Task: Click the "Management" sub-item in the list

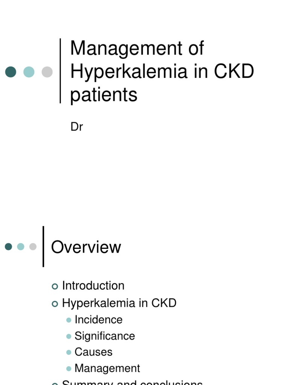Action: (107, 368)
